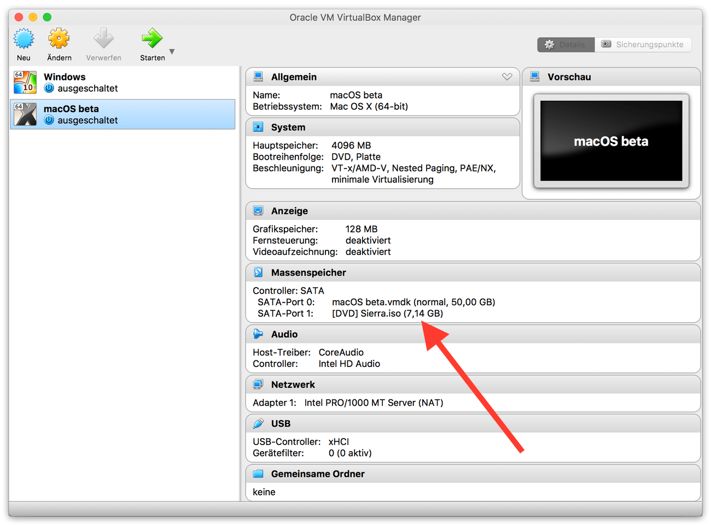Click the USB section plug icon
Image resolution: width=711 pixels, height=525 pixels.
[x=258, y=423]
